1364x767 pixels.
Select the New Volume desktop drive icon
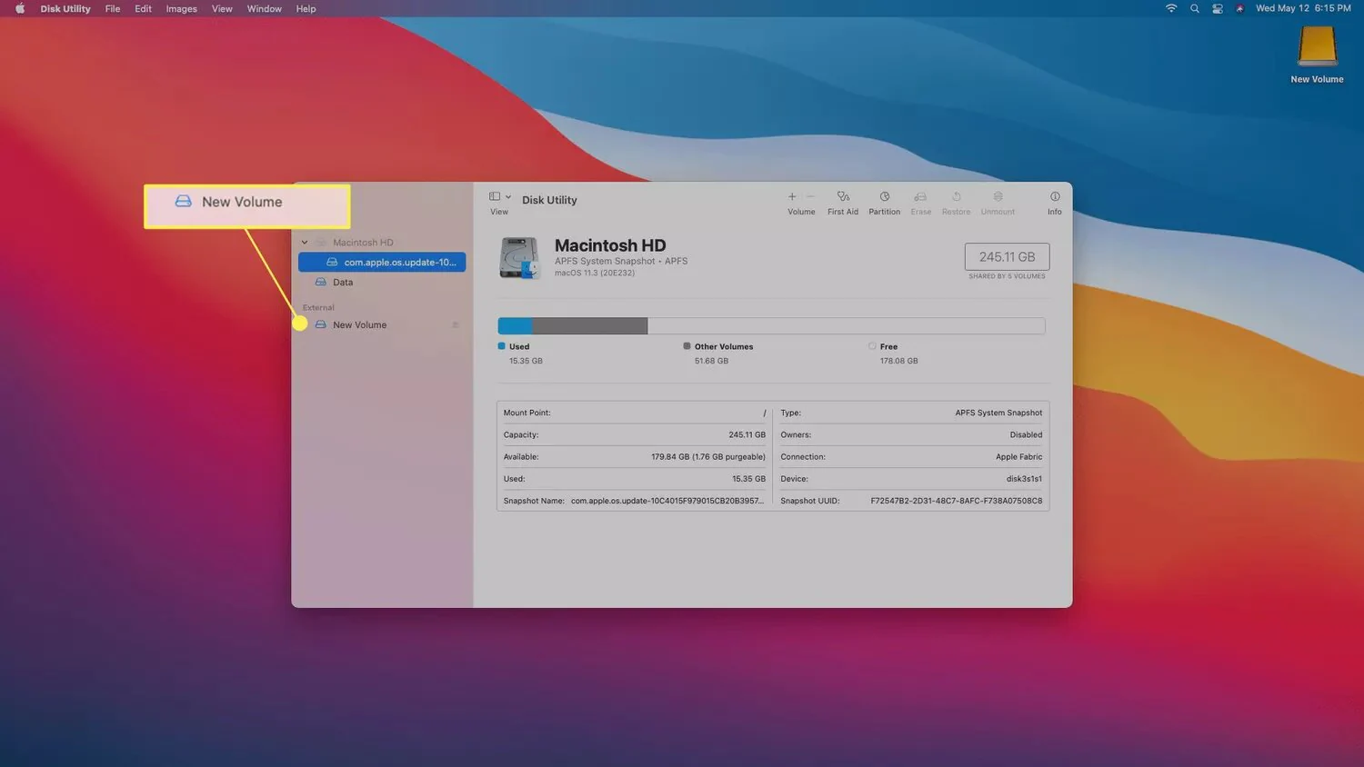[1317, 47]
